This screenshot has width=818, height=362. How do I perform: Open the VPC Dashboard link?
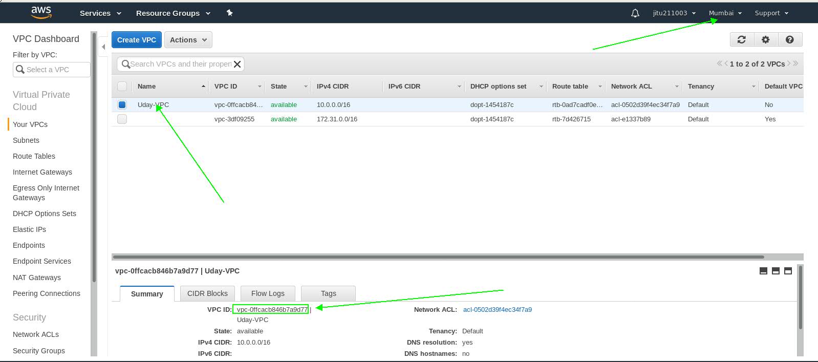46,39
